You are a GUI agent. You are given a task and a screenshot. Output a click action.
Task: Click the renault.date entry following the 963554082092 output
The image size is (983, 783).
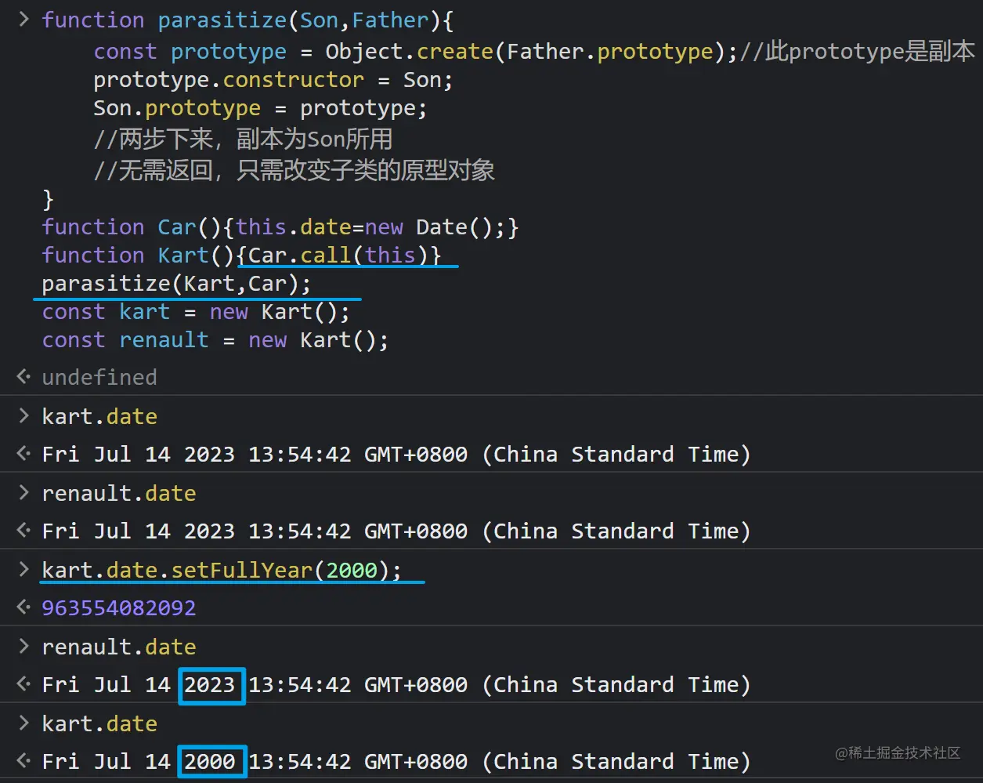(x=119, y=647)
